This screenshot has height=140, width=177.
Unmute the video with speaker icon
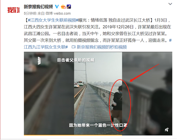pyautogui.click(x=167, y=130)
